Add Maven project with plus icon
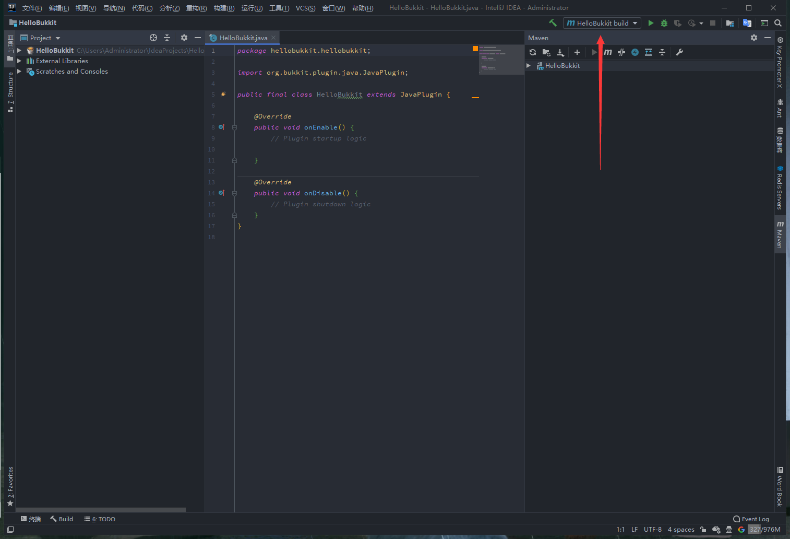Viewport: 790px width, 539px height. point(577,52)
